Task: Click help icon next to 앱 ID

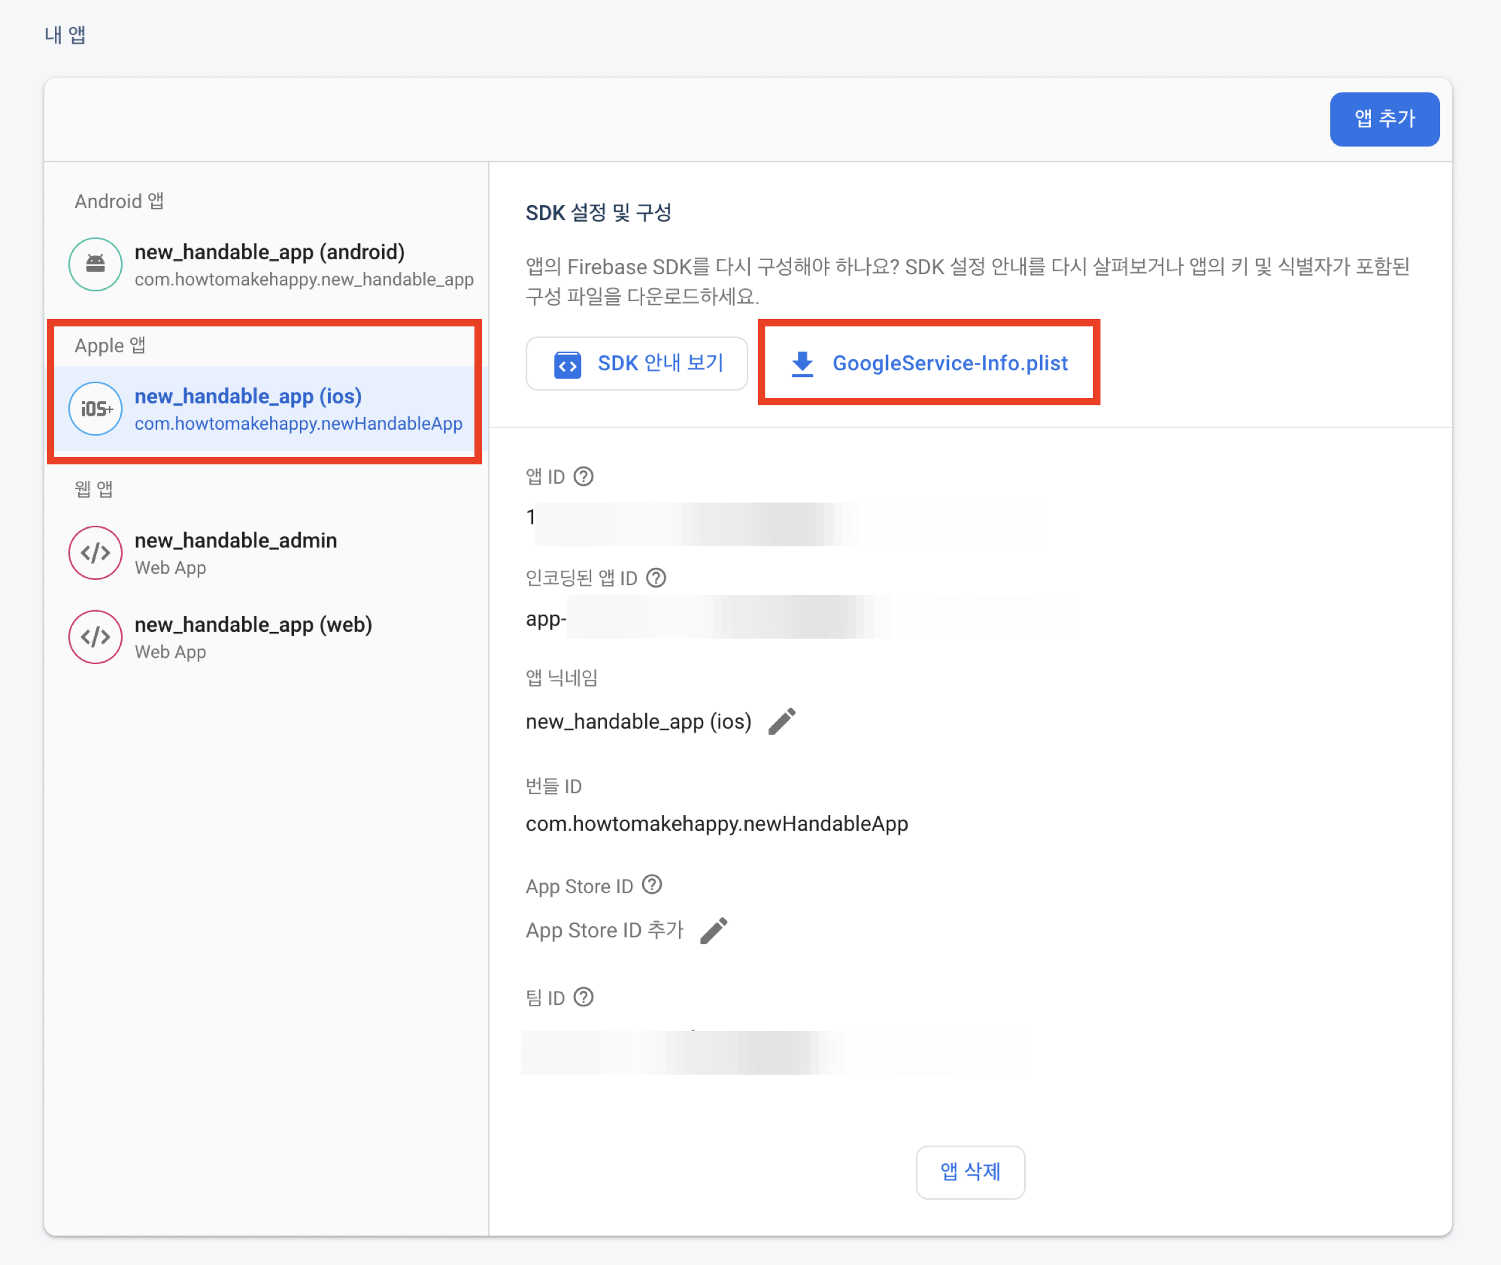Action: click(x=584, y=477)
